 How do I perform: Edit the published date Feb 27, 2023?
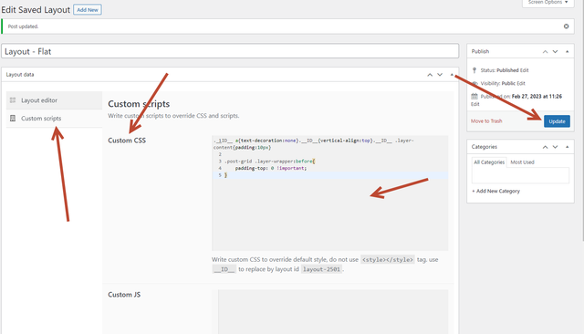(x=474, y=104)
